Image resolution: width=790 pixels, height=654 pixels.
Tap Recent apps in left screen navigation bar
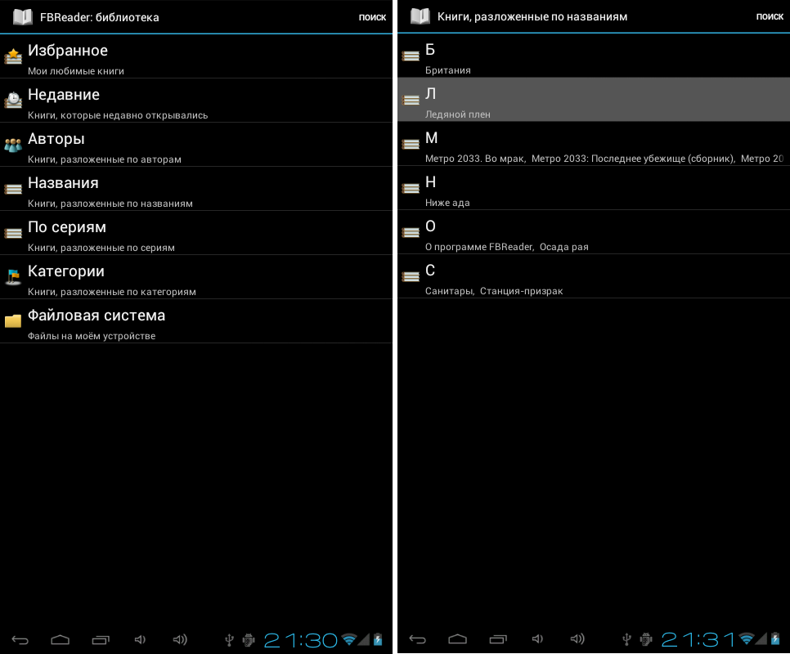pyautogui.click(x=101, y=640)
